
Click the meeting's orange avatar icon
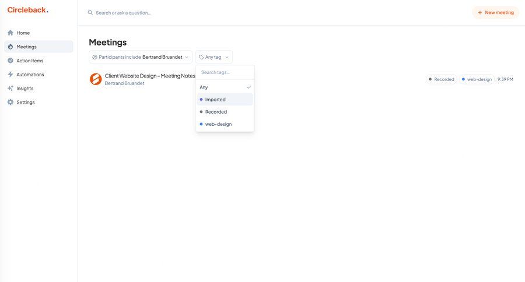pyautogui.click(x=96, y=79)
